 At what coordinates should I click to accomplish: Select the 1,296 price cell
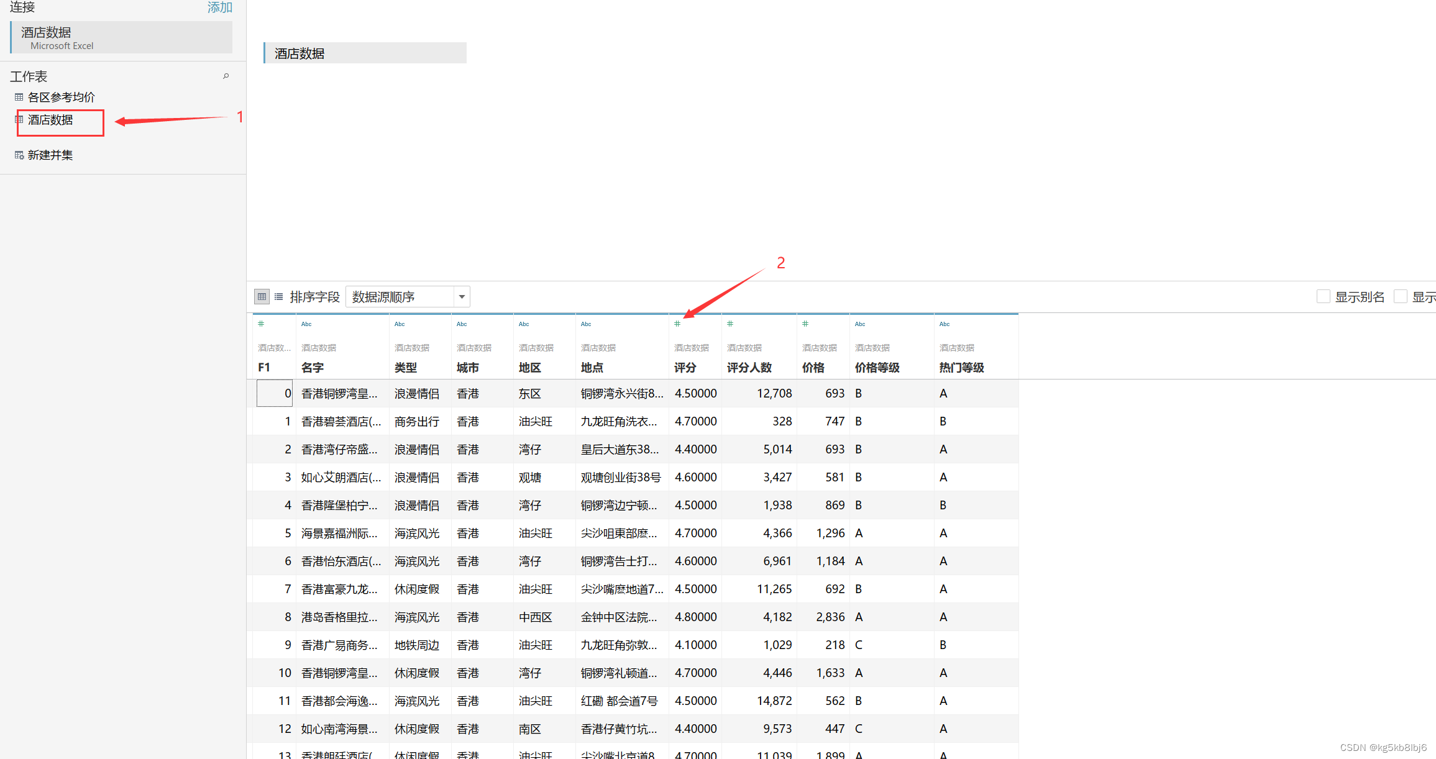pyautogui.click(x=823, y=533)
